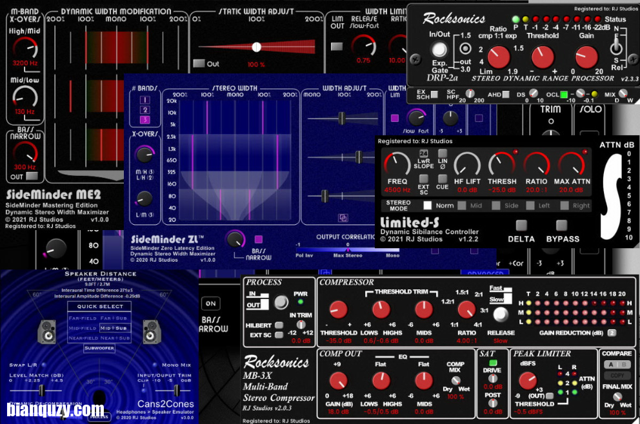Image resolution: width=640 pixels, height=424 pixels.
Task: Click the Subwoofer button in Cans2Cones
Action: tap(99, 348)
